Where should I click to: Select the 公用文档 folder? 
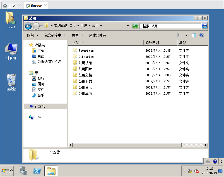coord(85,75)
